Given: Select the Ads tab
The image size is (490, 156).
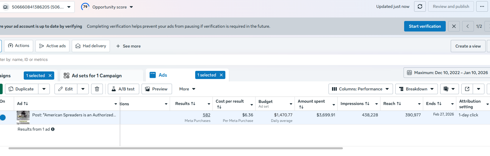Looking at the screenshot, I should (x=163, y=75).
